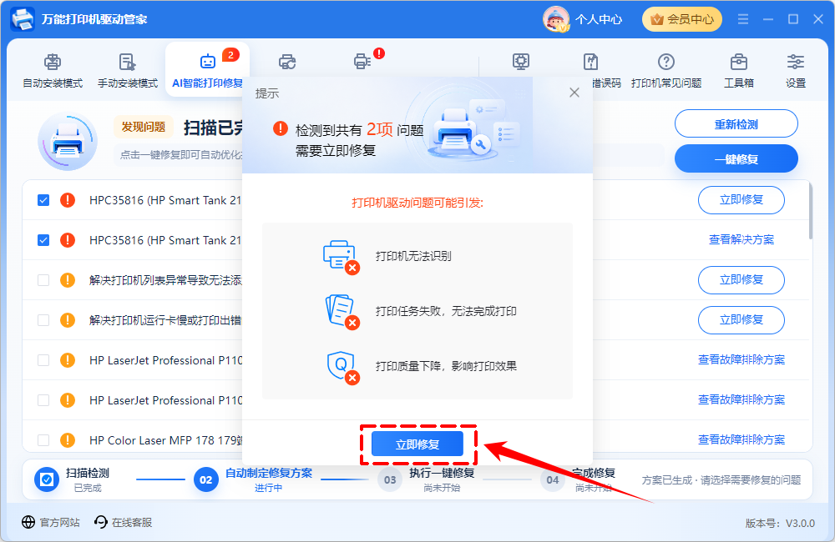The width and height of the screenshot is (835, 542).
Task: Click the 打印质量下降 shield error icon
Action: coord(343,367)
